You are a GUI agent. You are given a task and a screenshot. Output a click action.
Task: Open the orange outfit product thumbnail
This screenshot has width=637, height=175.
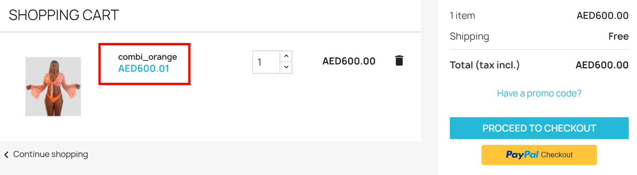(53, 87)
